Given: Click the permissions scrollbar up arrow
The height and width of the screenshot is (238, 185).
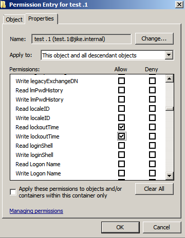Looking at the screenshot, I should (x=170, y=78).
